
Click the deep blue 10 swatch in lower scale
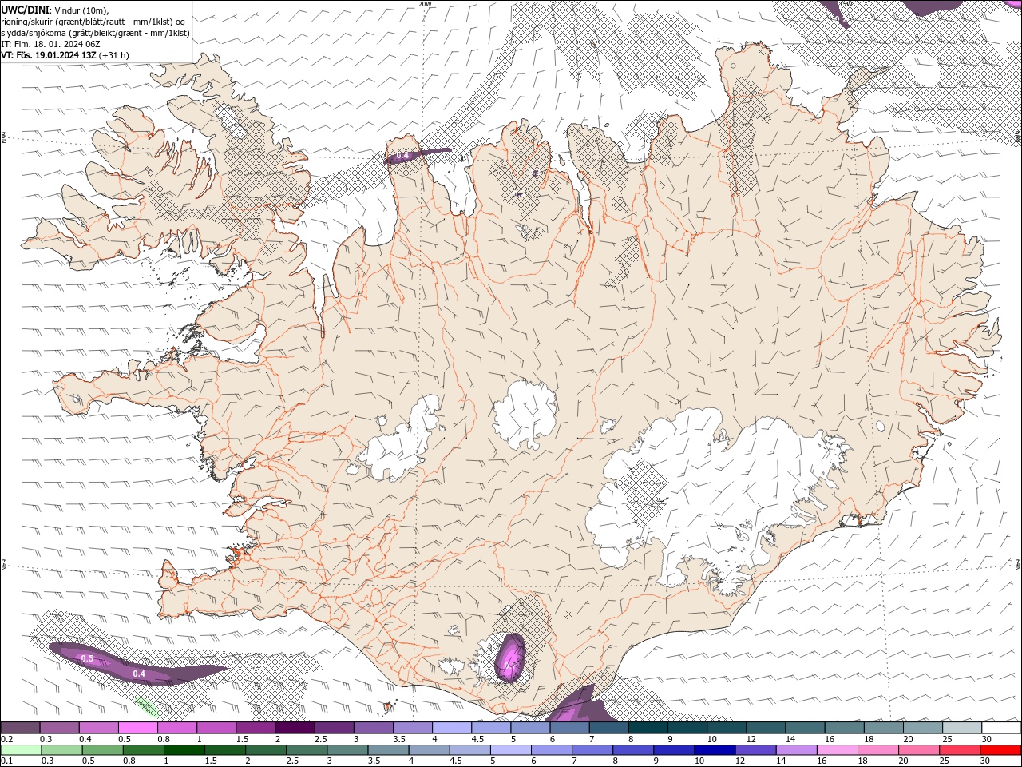[x=715, y=750]
